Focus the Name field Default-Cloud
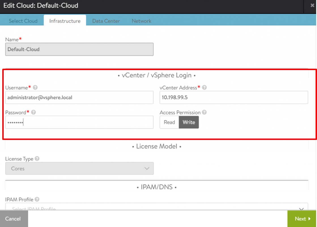 (79, 49)
